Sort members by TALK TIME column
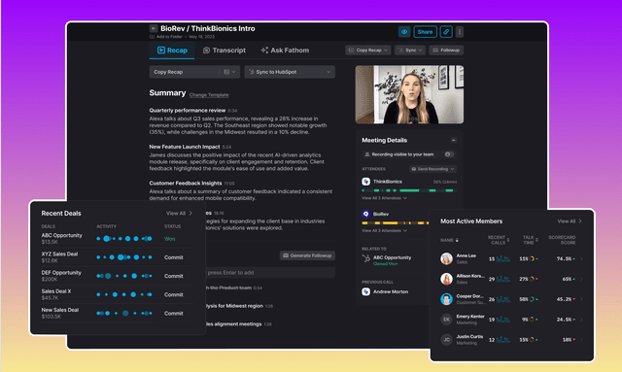Image resolution: width=622 pixels, height=372 pixels. 530,240
